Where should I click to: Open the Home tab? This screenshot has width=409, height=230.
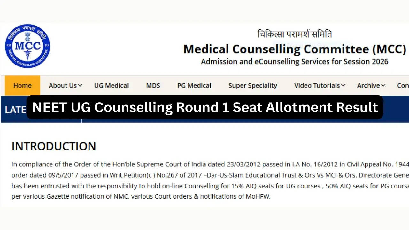[22, 86]
